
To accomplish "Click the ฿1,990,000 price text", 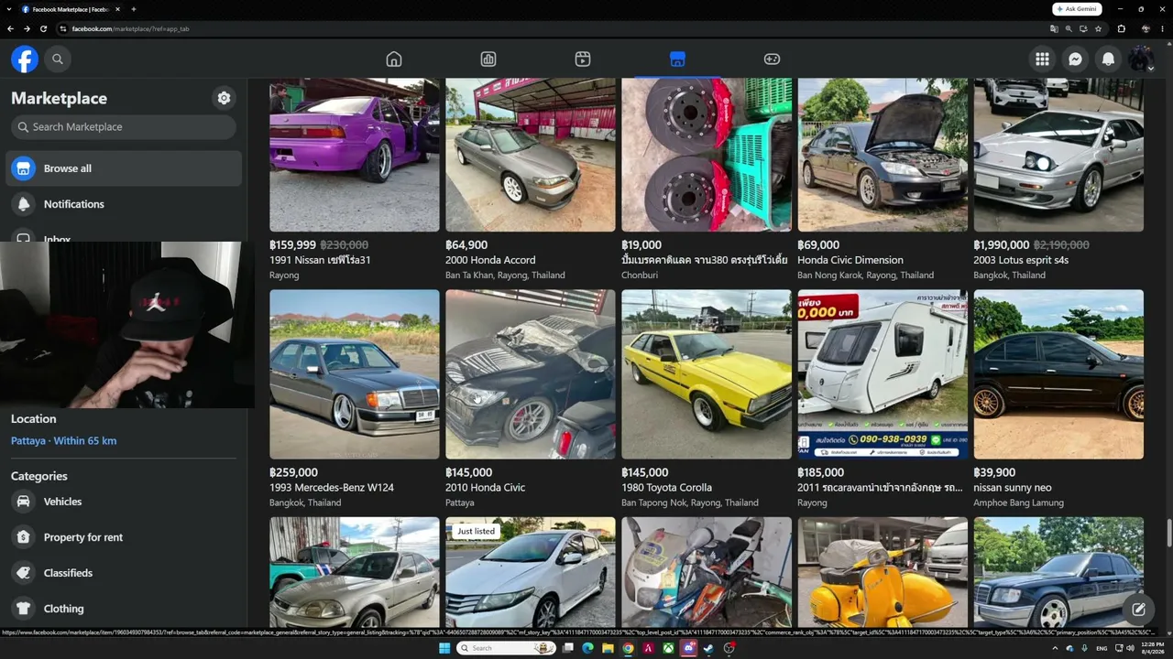I will click(x=1002, y=245).
